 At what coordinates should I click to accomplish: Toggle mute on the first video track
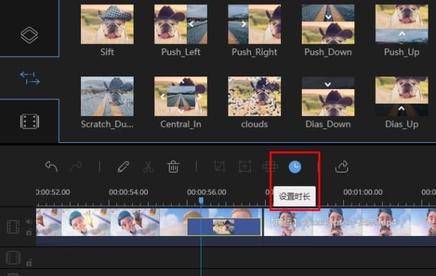pos(28,221)
